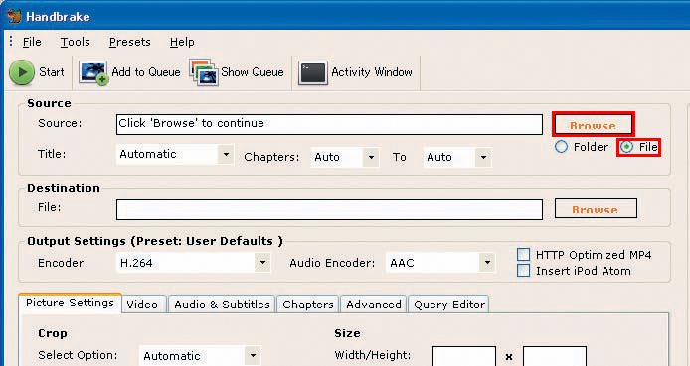Click the toolbar grip handle beside File menu
This screenshot has height=366, width=690.
click(12, 42)
